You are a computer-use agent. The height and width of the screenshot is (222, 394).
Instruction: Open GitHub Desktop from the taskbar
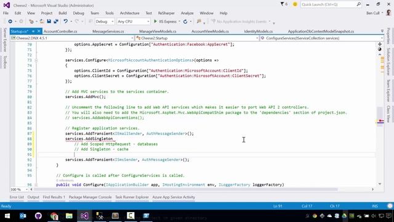coord(38,216)
